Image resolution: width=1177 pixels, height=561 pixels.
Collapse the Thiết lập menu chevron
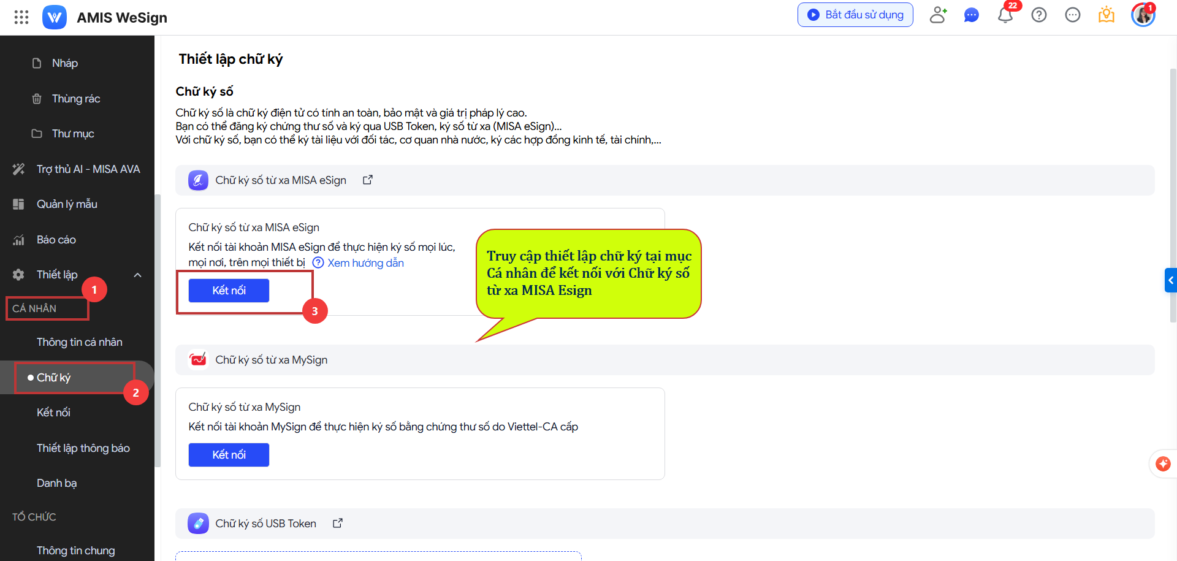point(138,275)
